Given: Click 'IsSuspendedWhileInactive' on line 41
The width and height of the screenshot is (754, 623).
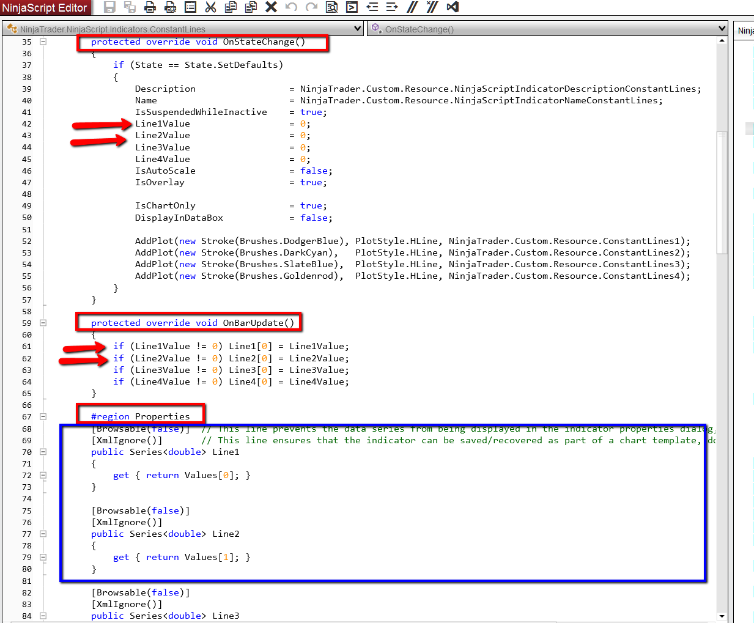Looking at the screenshot, I should coord(201,112).
